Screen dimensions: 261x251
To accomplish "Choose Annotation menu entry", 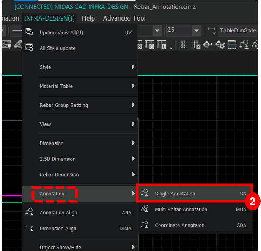I will coord(80,194).
